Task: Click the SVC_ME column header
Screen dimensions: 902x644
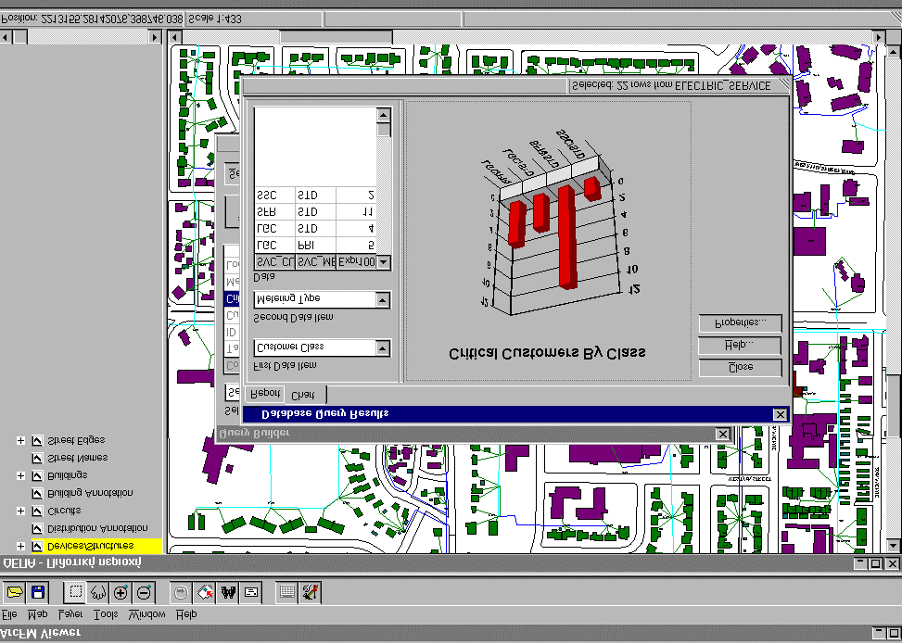Action: (316, 262)
